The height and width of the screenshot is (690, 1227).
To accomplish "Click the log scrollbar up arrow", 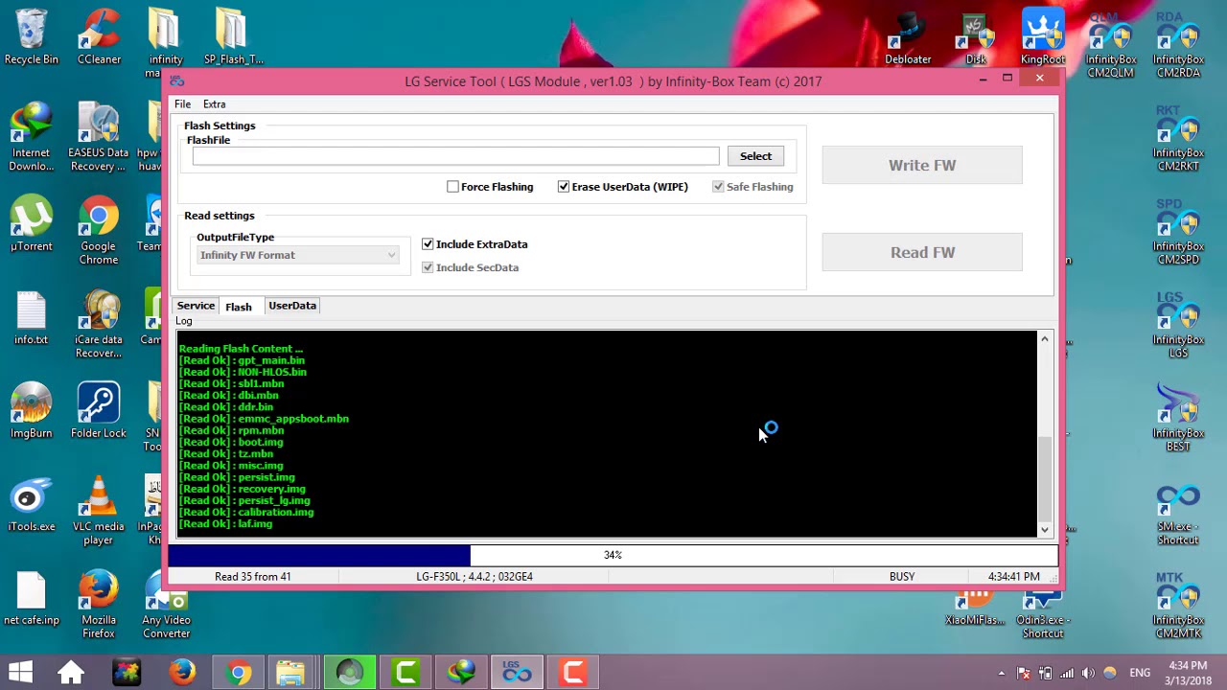I will tap(1045, 338).
